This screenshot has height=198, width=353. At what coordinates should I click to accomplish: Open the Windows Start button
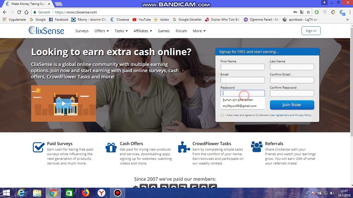6,193
